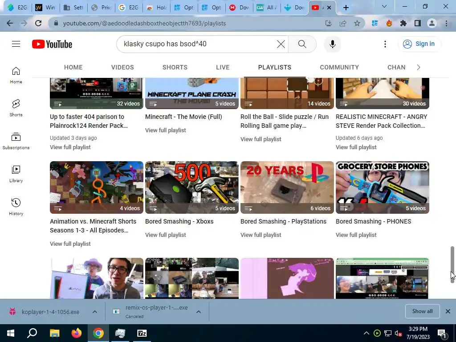This screenshot has width=456, height=342.
Task: Bookmark this page with the star icon
Action: pos(357,23)
